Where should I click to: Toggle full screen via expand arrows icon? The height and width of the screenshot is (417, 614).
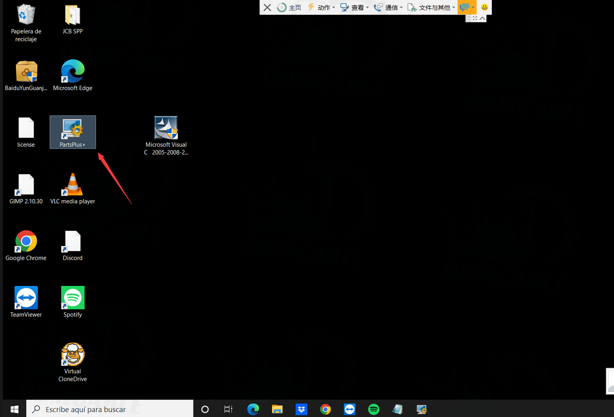(475, 18)
